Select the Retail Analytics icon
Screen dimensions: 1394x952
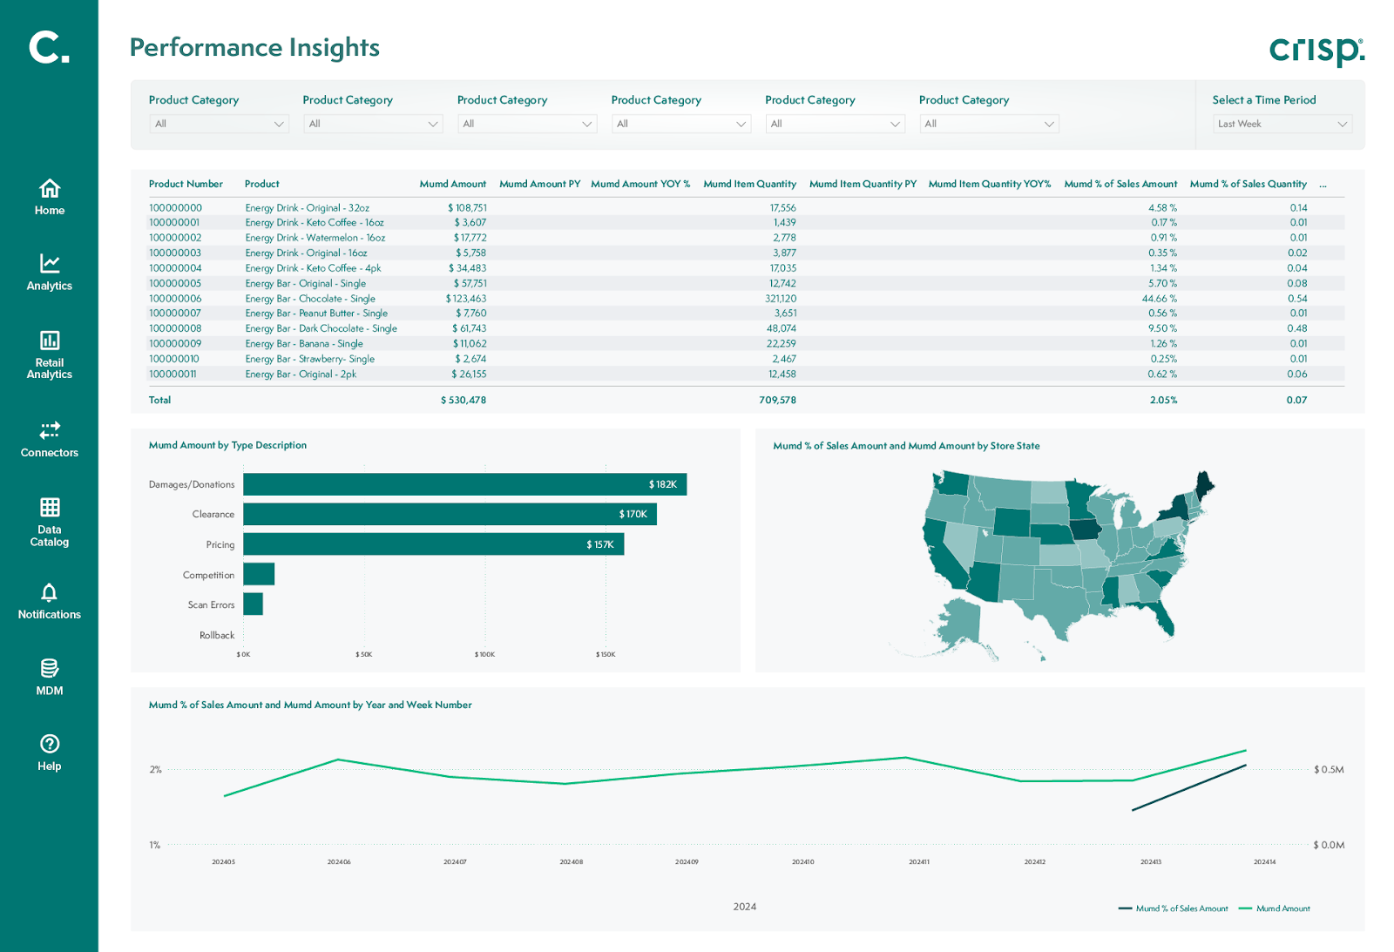coord(50,341)
